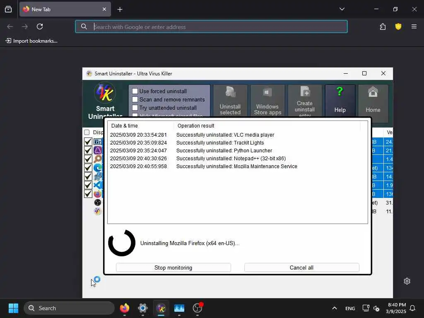The width and height of the screenshot is (424, 318).
Task: Enable Scan and remove remnants checkbox
Action: point(135,99)
